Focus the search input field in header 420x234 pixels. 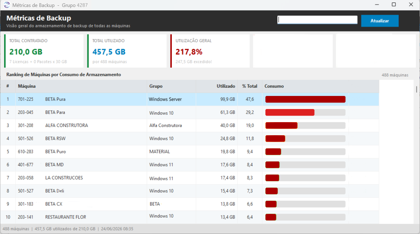[317, 20]
